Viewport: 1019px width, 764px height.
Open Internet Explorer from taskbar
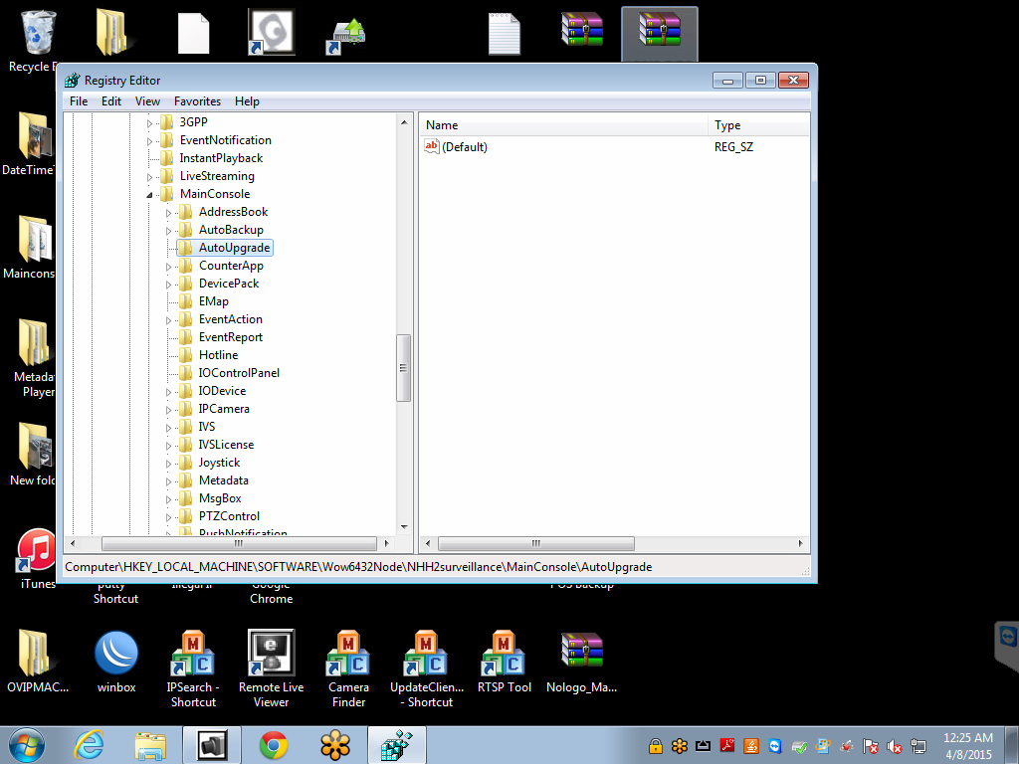coord(89,745)
